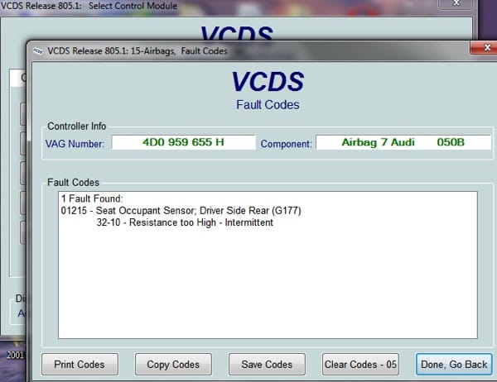This screenshot has width=497, height=382.
Task: Focus the Select Control Module window title bar
Action: (x=248, y=7)
